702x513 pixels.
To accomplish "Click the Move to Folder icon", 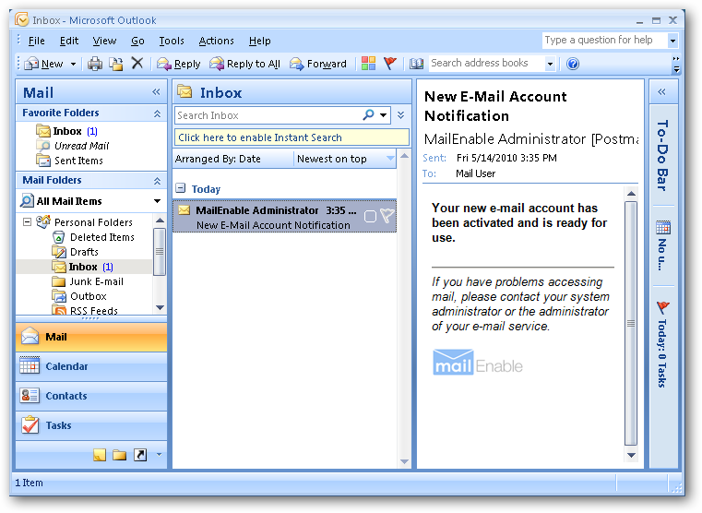I will 116,64.
